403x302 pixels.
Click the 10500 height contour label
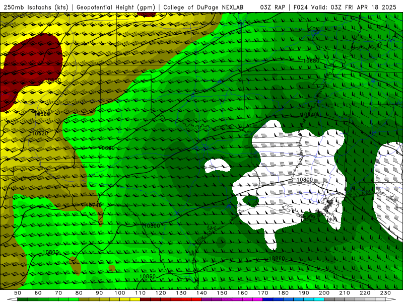(x=52, y=80)
